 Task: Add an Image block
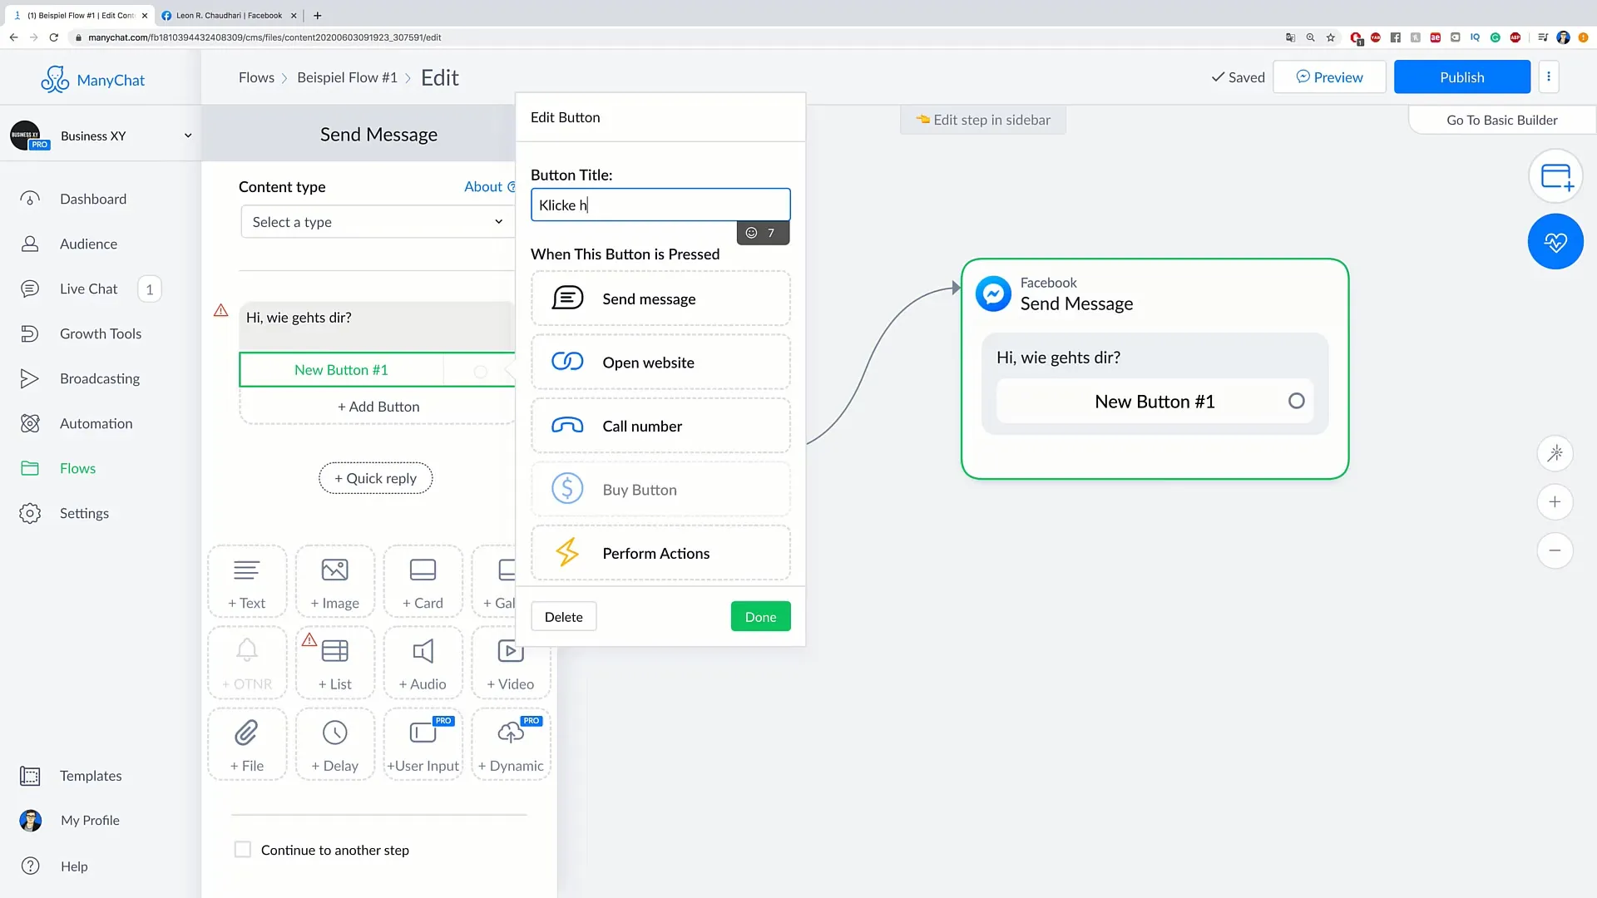click(335, 581)
